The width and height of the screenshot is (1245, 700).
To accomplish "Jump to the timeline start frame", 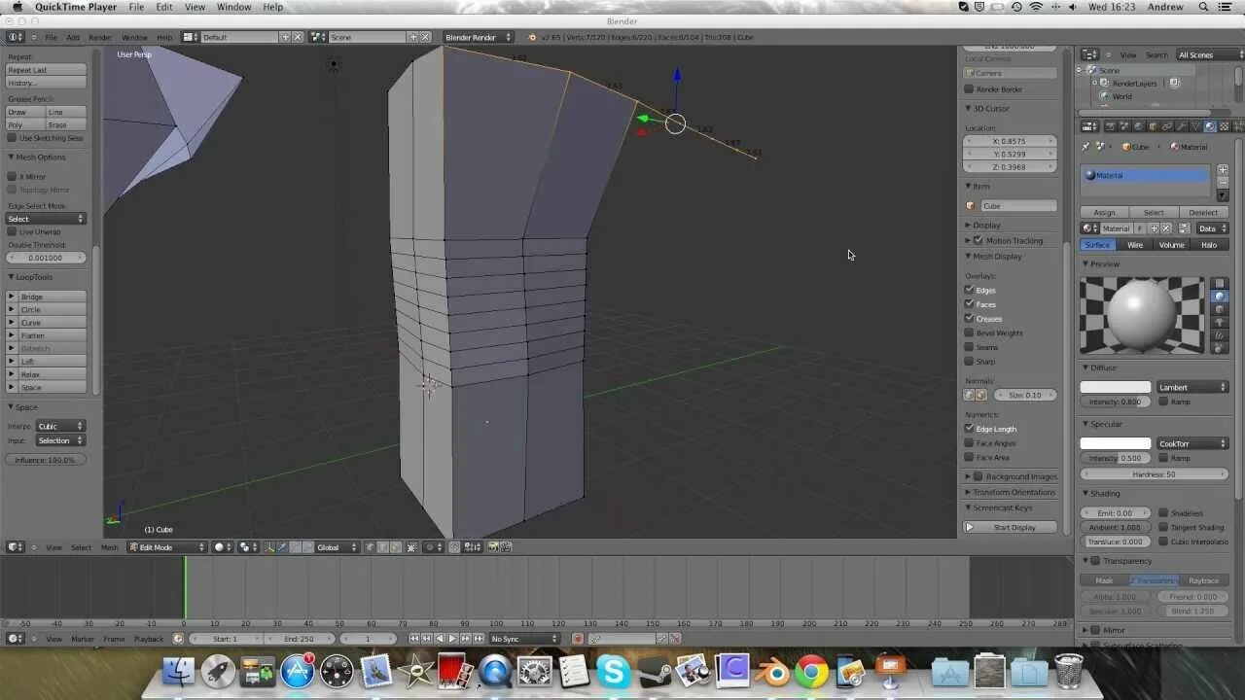I will [415, 639].
